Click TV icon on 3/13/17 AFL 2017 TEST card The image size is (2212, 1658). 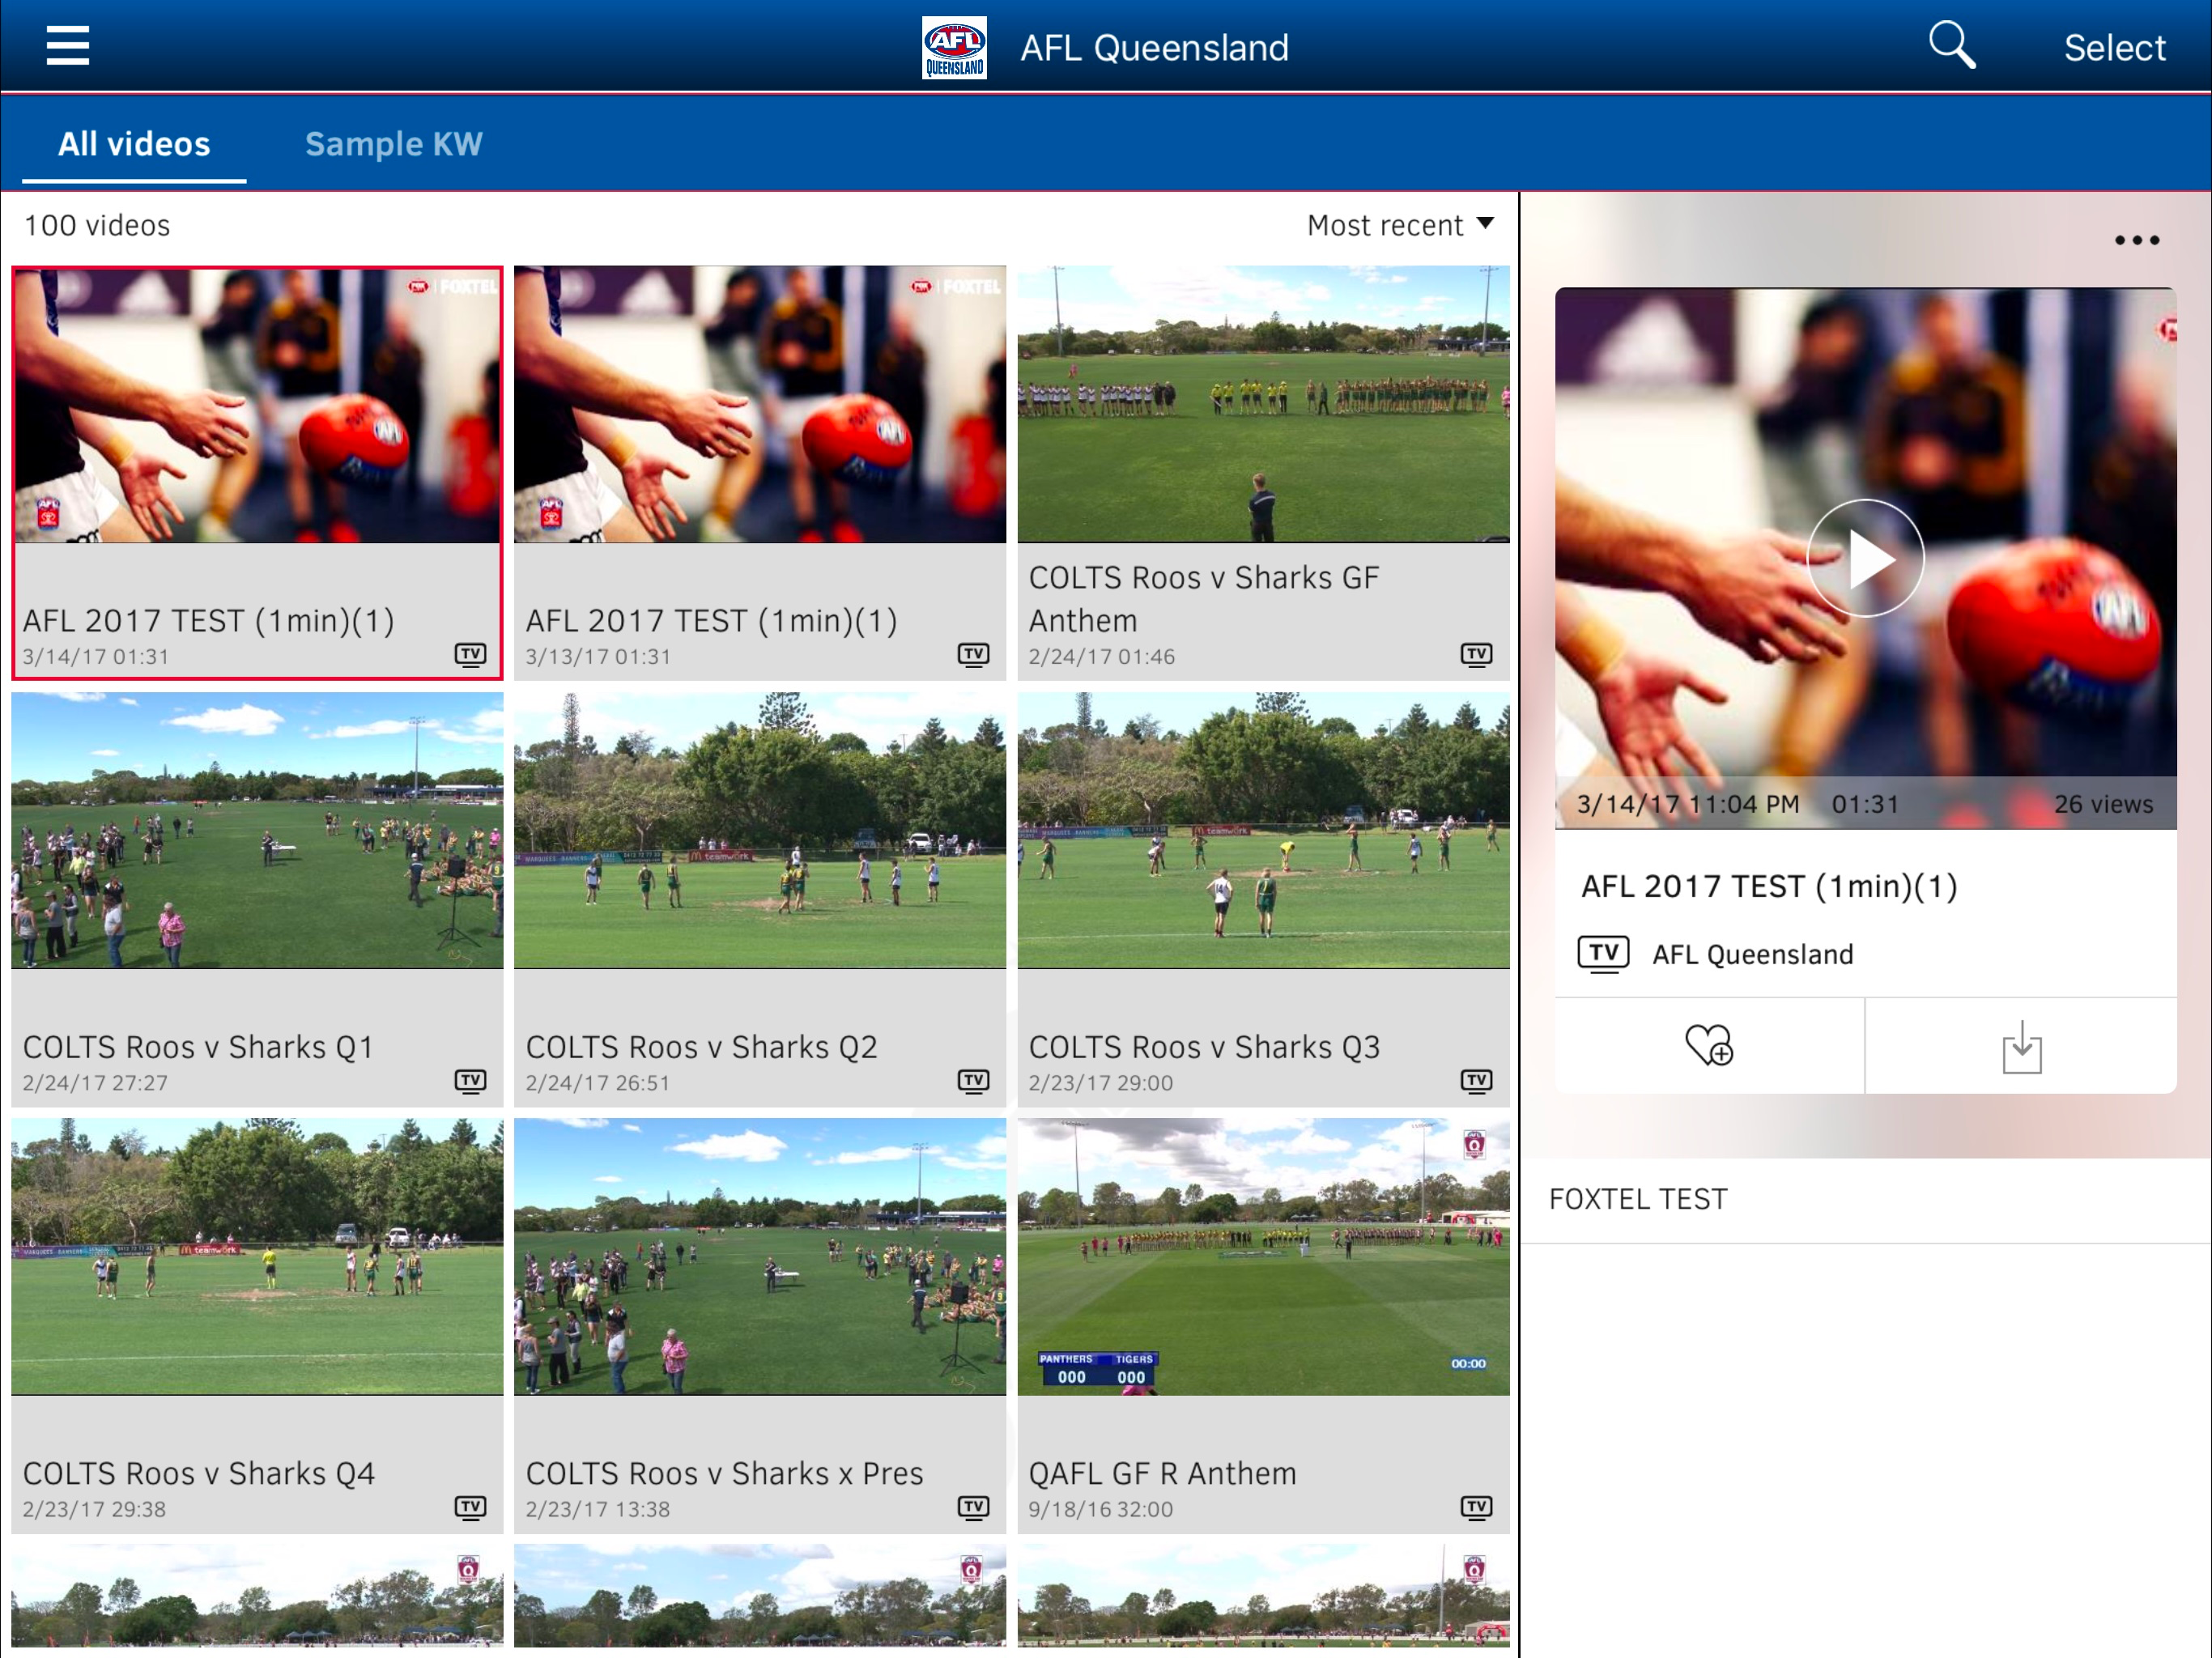click(973, 655)
